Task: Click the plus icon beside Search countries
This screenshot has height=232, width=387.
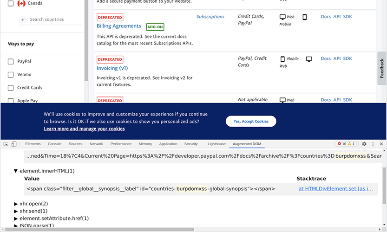Action: pos(22,19)
